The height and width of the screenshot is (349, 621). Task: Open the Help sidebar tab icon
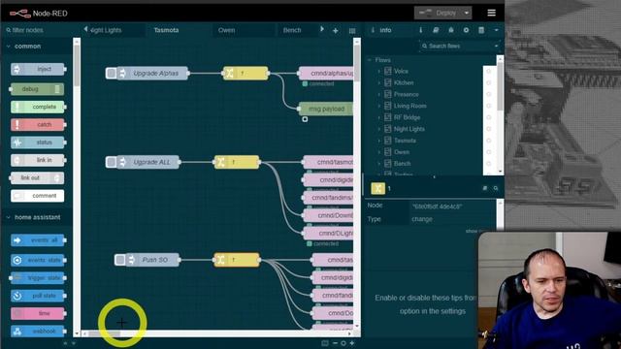click(x=436, y=30)
